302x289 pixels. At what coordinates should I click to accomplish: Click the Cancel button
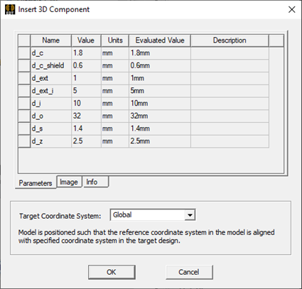point(189,272)
